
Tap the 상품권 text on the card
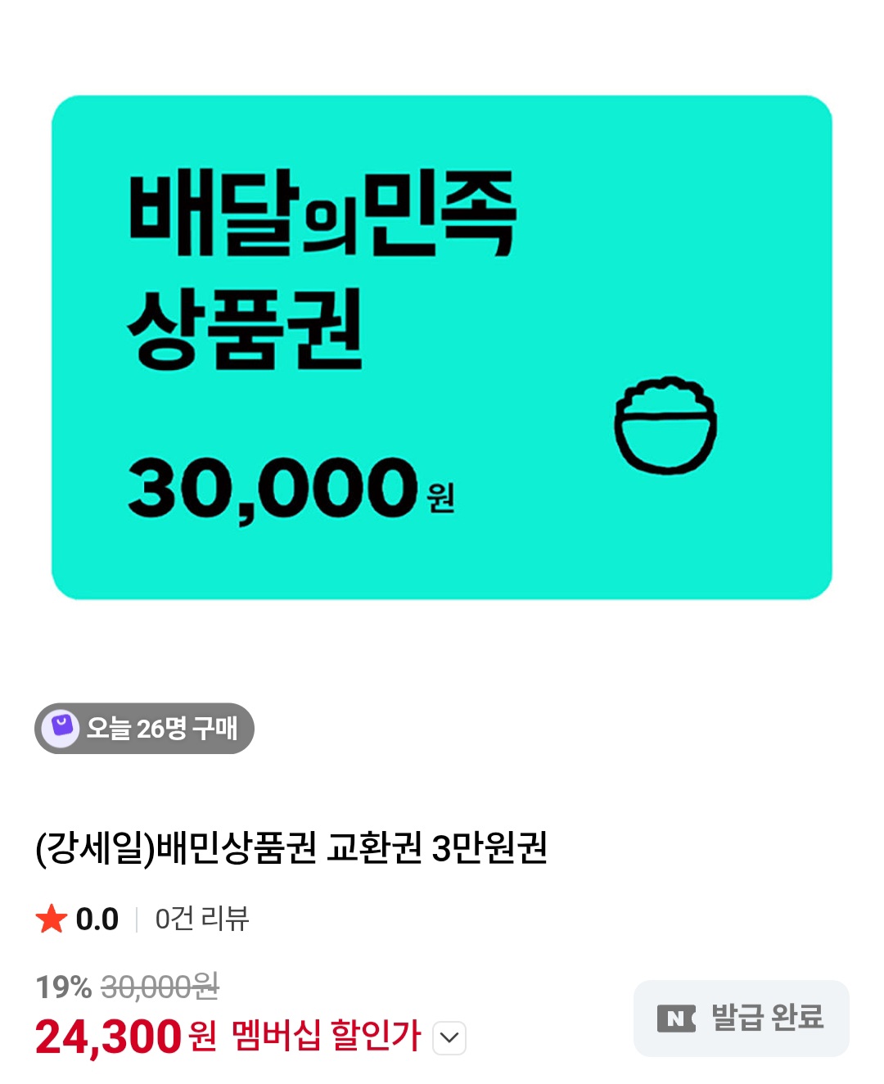point(245,329)
